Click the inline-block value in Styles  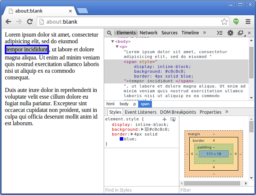151,124
